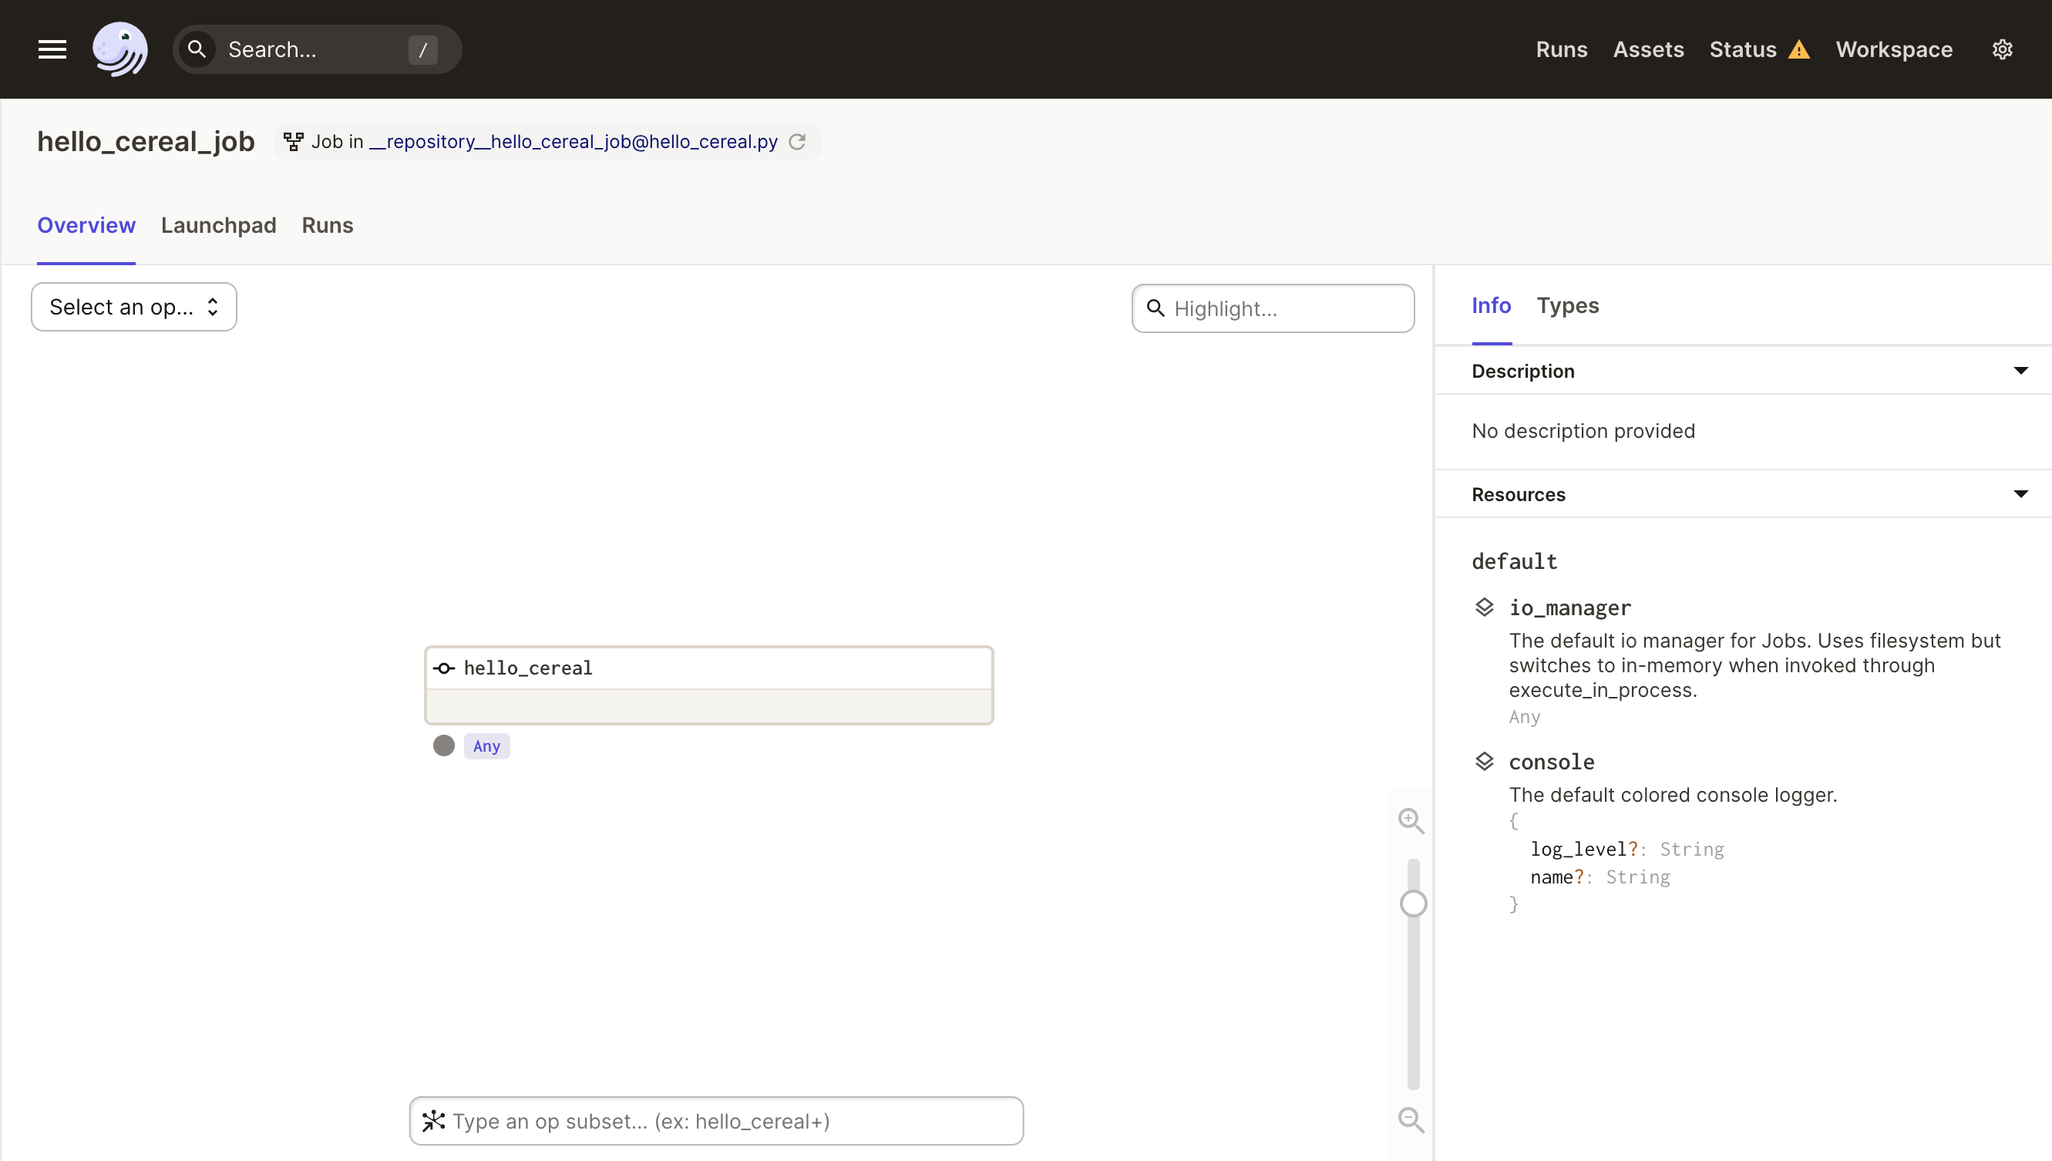Click the Highlight search input field
Viewport: 2052px width, 1161px height.
[1273, 308]
